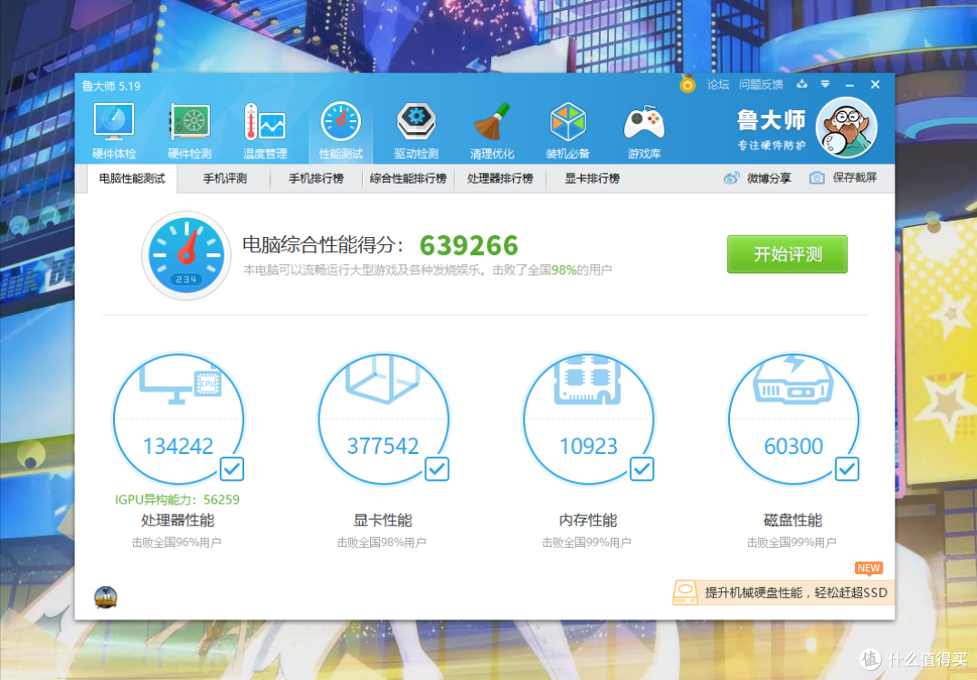Open the 论坛 forum link
The height and width of the screenshot is (680, 977).
point(717,84)
